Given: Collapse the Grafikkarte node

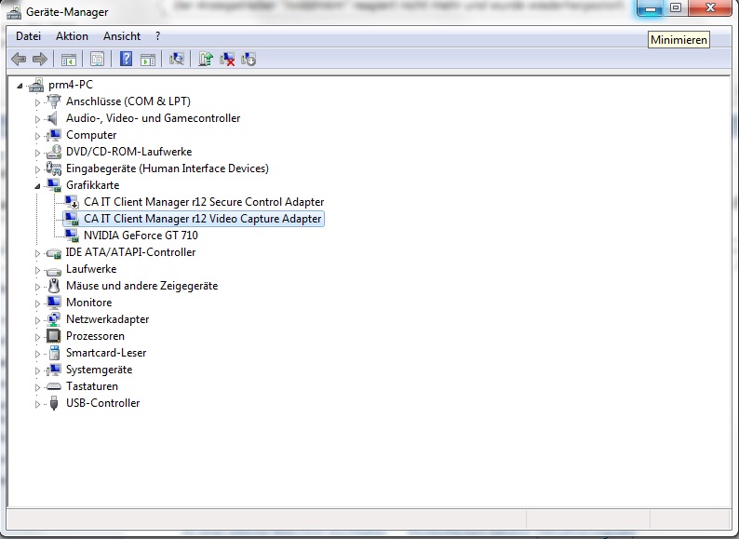Looking at the screenshot, I should pyautogui.click(x=37, y=186).
